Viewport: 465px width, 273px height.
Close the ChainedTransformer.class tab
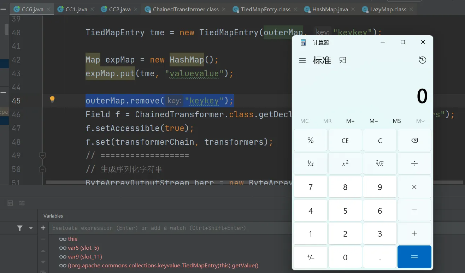coord(224,10)
